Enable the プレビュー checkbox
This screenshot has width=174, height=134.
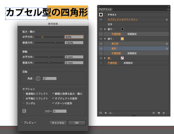(22, 123)
